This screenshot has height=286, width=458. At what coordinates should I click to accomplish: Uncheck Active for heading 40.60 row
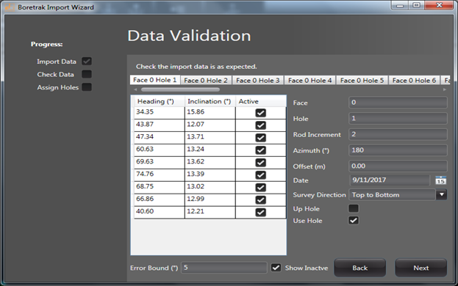(260, 213)
